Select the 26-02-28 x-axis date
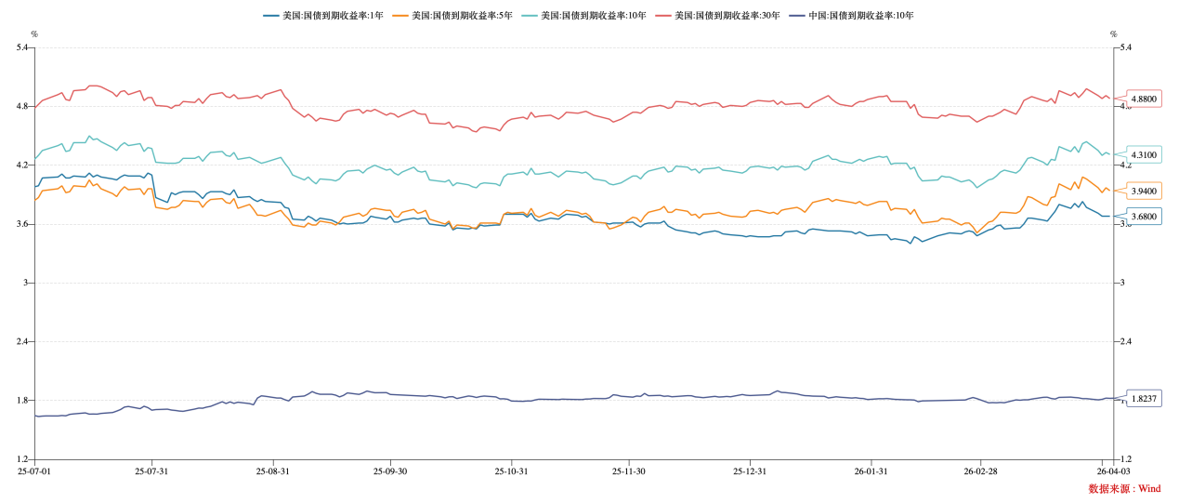 [979, 472]
